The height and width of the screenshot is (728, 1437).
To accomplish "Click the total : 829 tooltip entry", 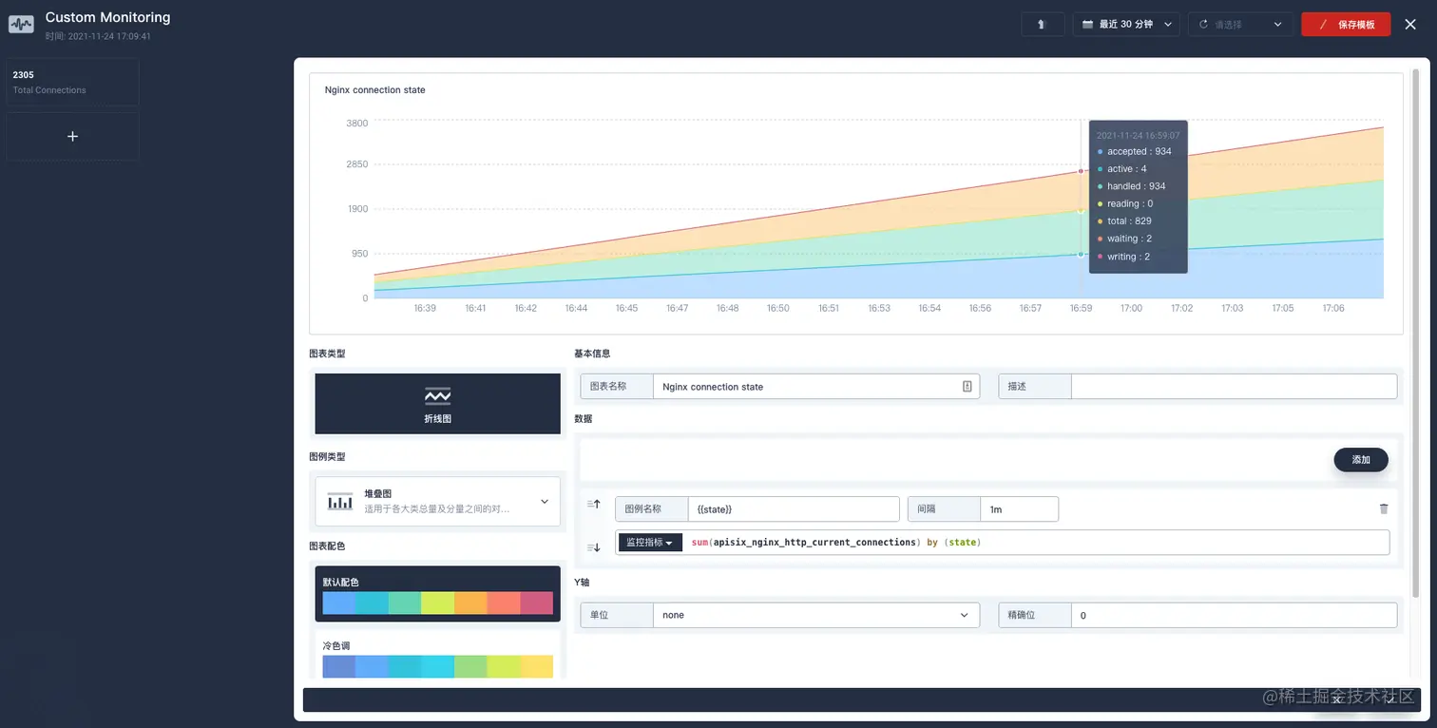I will (x=1129, y=220).
